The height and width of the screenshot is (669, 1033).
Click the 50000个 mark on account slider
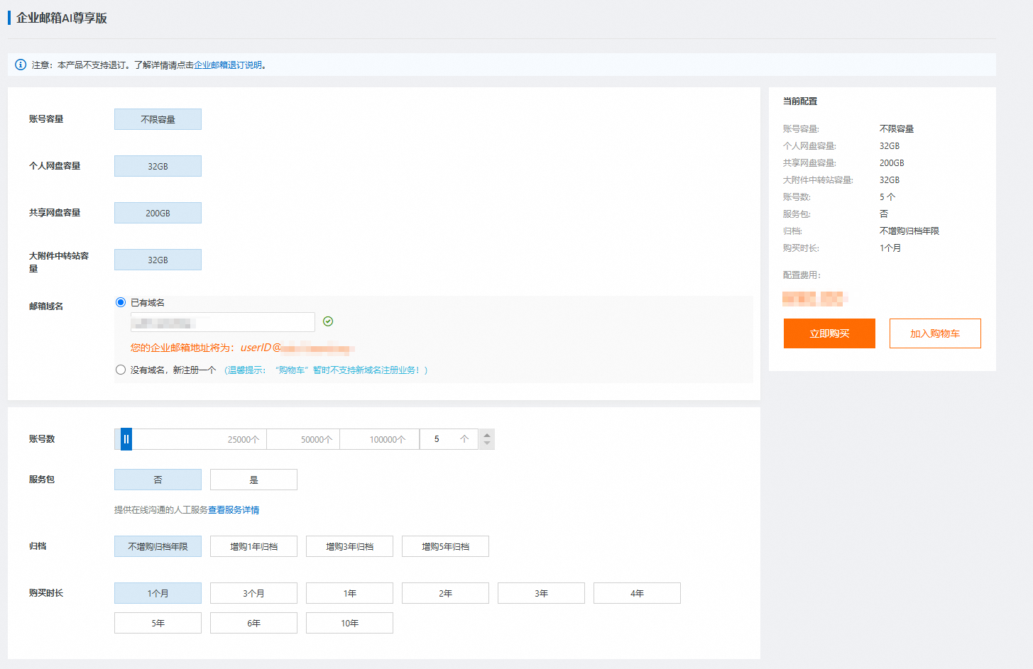pyautogui.click(x=317, y=440)
